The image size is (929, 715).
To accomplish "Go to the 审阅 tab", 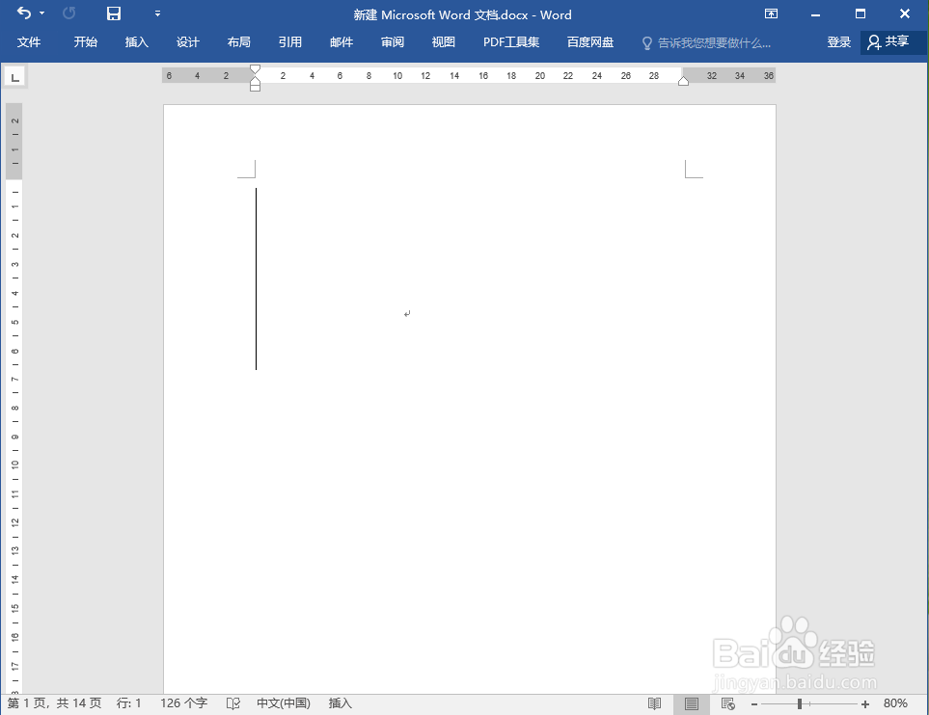I will pos(393,42).
